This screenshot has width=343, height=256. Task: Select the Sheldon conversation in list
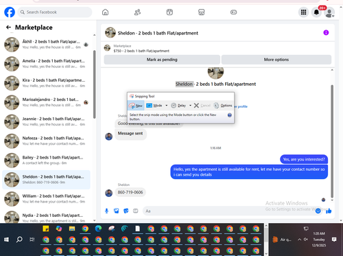coord(46,180)
